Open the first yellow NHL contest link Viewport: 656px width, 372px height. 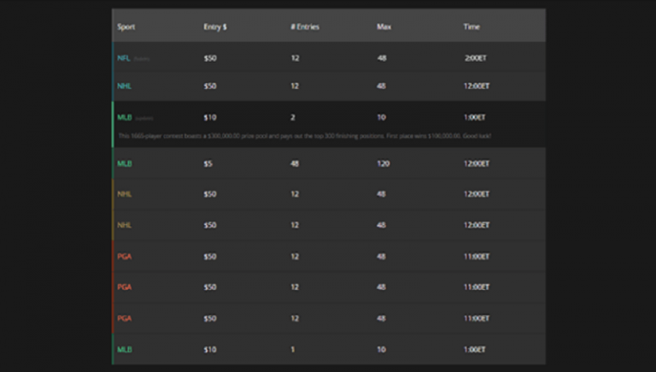tap(125, 194)
